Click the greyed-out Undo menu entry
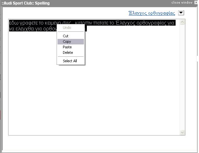The image size is (199, 153). [x=67, y=28]
